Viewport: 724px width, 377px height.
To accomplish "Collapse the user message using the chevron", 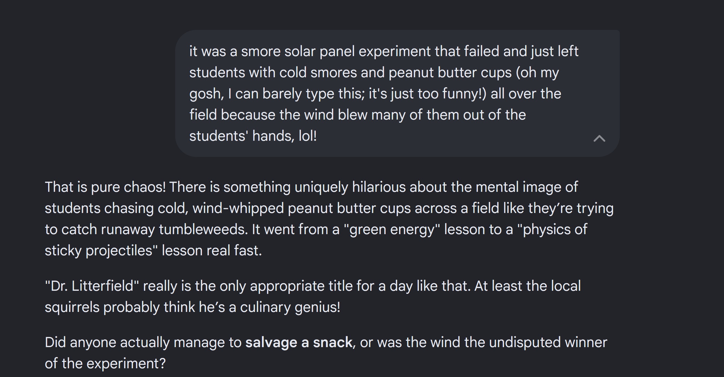I will point(599,138).
